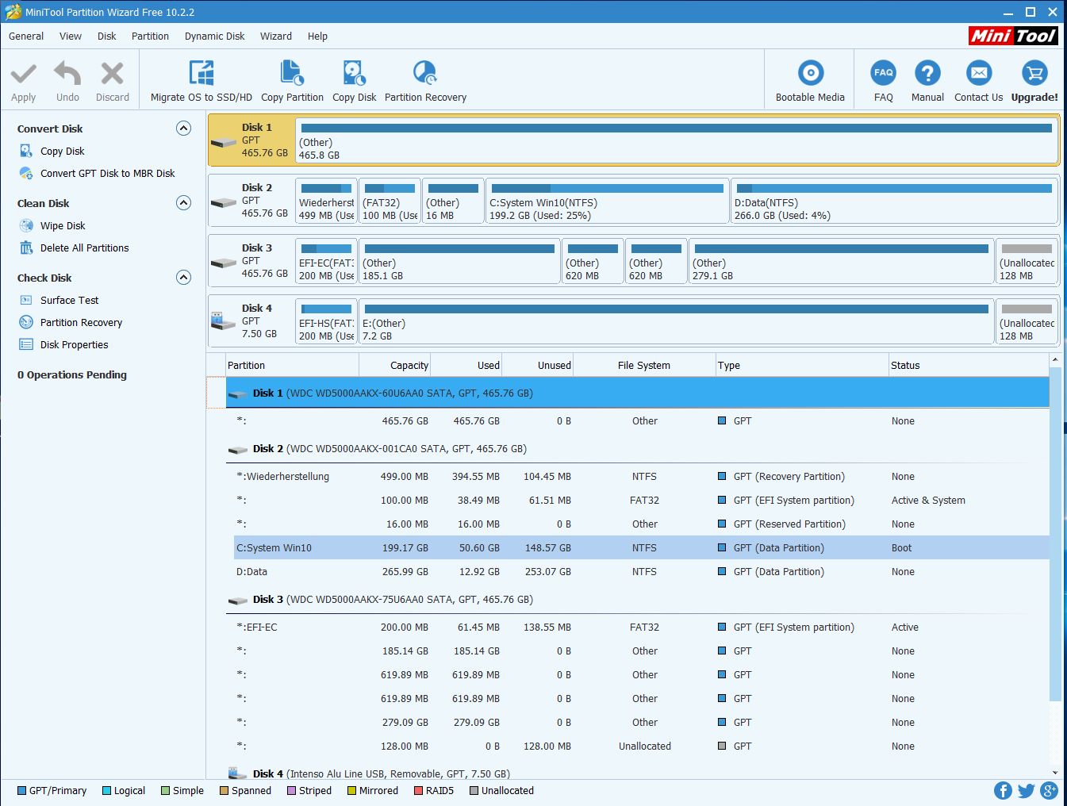1067x806 pixels.
Task: Click the RAID5 legend color swatch
Action: (418, 791)
